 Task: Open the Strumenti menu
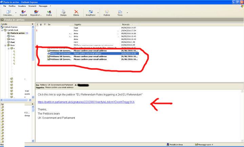(32, 6)
